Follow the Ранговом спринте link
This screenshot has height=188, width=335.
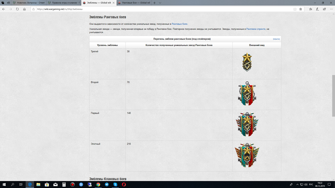click(256, 29)
